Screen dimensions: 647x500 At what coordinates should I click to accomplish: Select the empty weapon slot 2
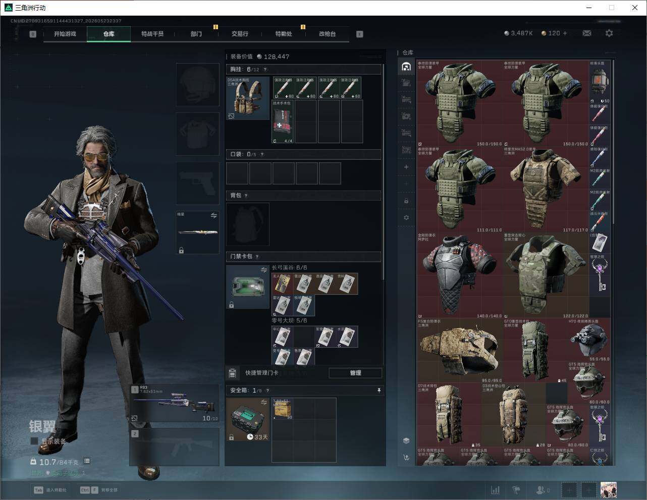(x=175, y=447)
